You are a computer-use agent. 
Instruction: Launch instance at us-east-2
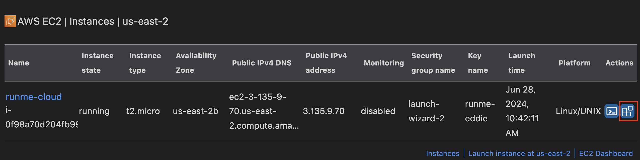tap(519, 153)
